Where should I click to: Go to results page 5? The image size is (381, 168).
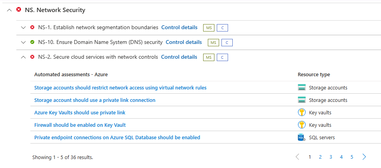click(x=352, y=157)
